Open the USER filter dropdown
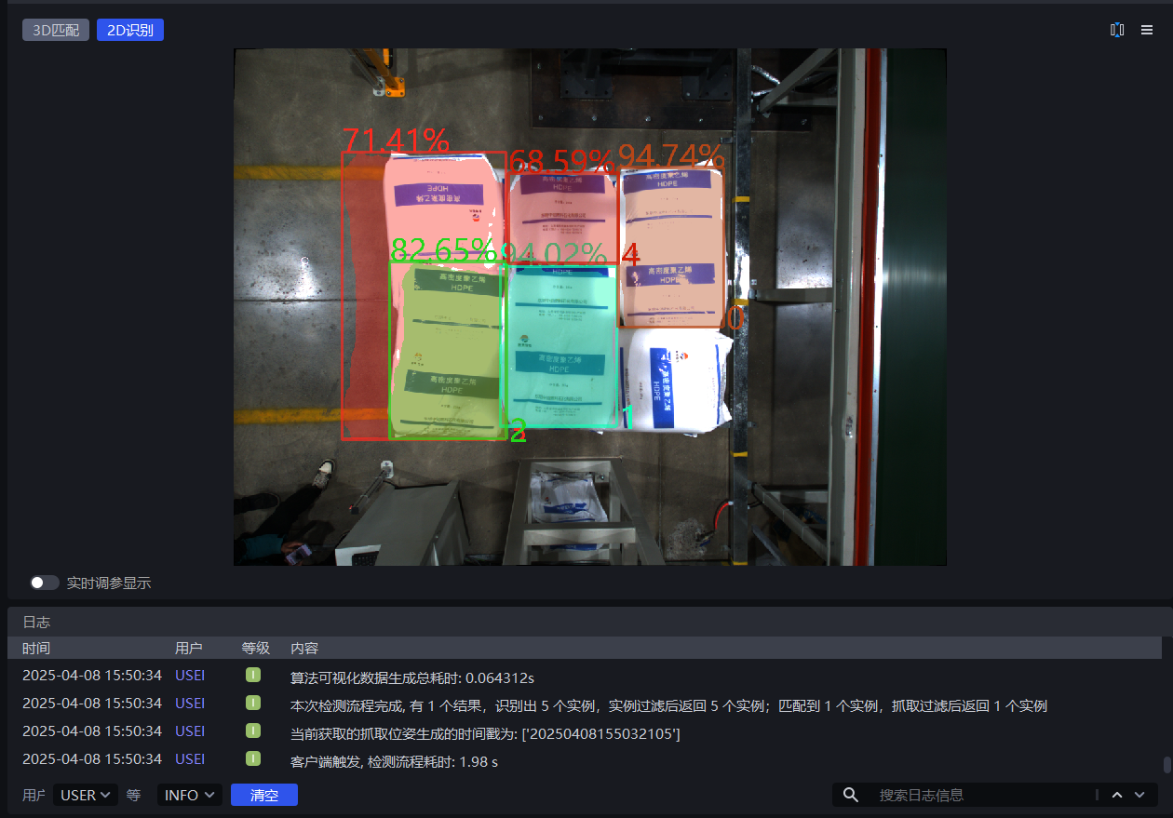Screen dimensions: 1173x818 pos(85,795)
